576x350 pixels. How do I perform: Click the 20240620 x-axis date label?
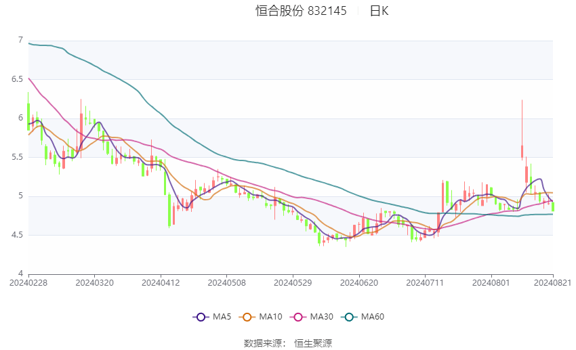tap(359, 283)
